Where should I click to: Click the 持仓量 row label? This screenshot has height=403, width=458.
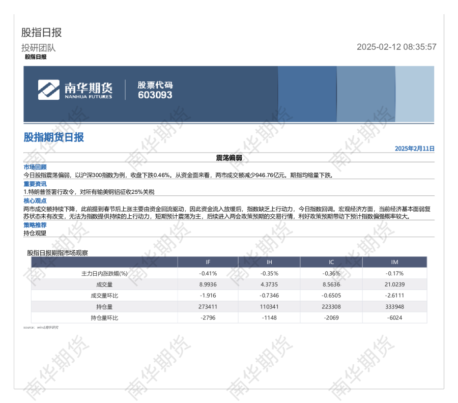click(x=104, y=307)
